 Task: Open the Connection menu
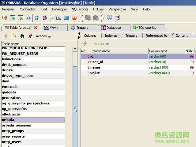point(28,9)
